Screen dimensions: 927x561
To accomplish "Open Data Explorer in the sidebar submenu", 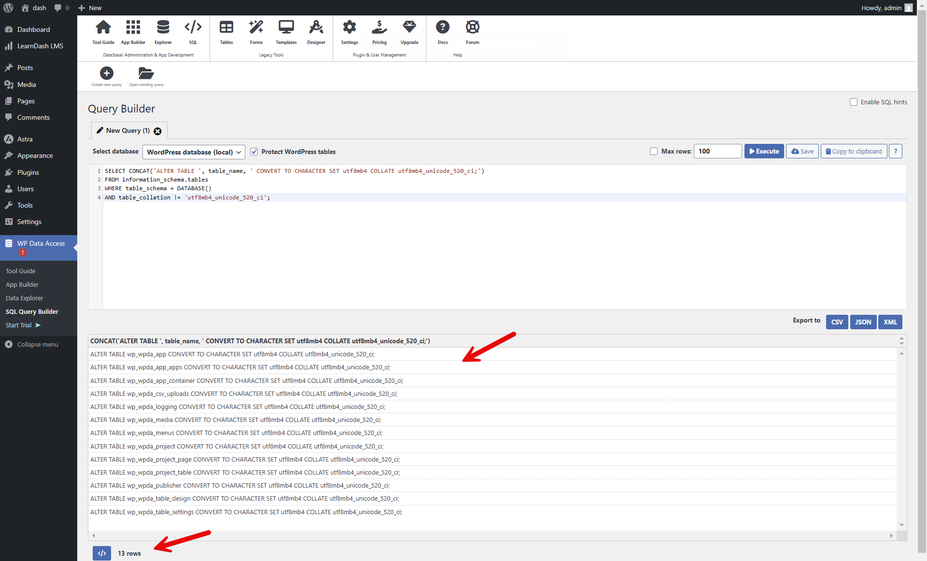I will pyautogui.click(x=24, y=298).
